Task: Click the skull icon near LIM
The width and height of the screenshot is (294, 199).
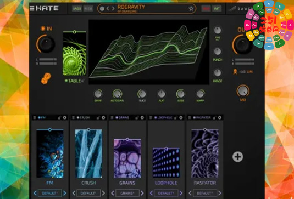Action: click(x=235, y=72)
